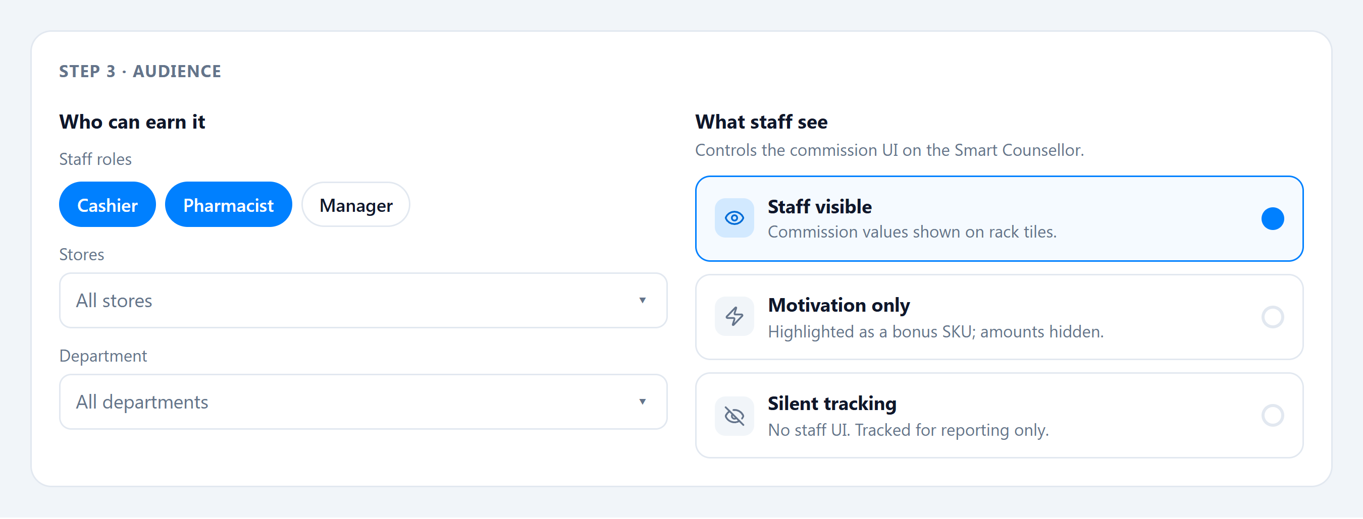Screen dimensions: 1363x519
Task: Click 'Controls the commission UI' description text
Action: 889,150
